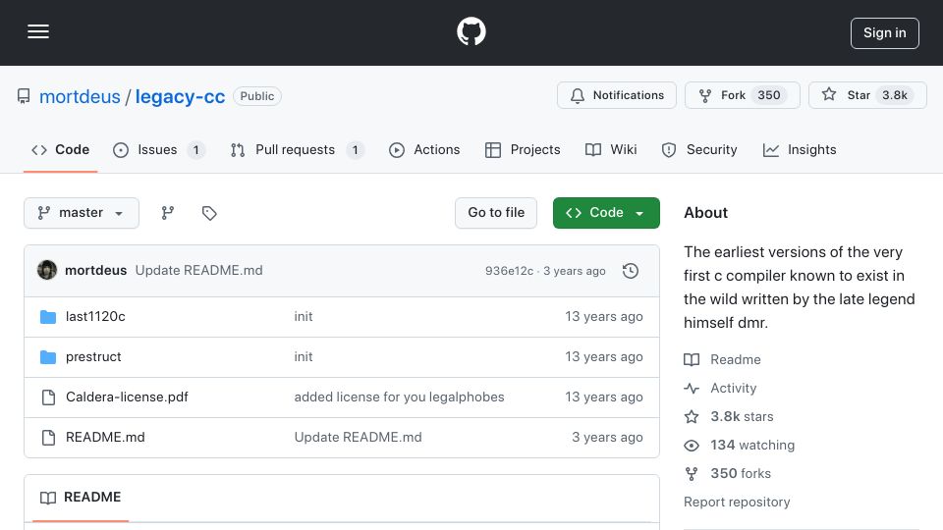Screen dimensions: 943x530
Task: Open the README.md file
Action: (105, 438)
